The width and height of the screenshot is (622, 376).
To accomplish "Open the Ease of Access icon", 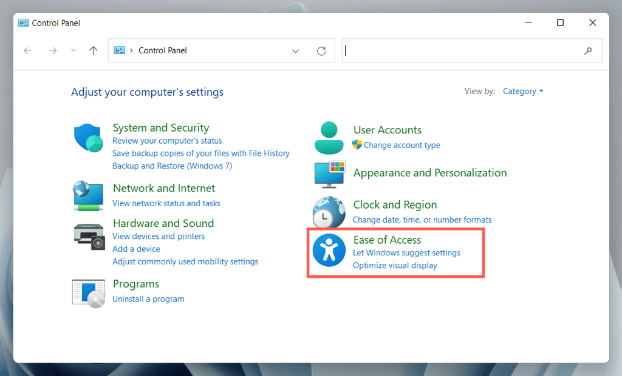I will pyautogui.click(x=329, y=251).
